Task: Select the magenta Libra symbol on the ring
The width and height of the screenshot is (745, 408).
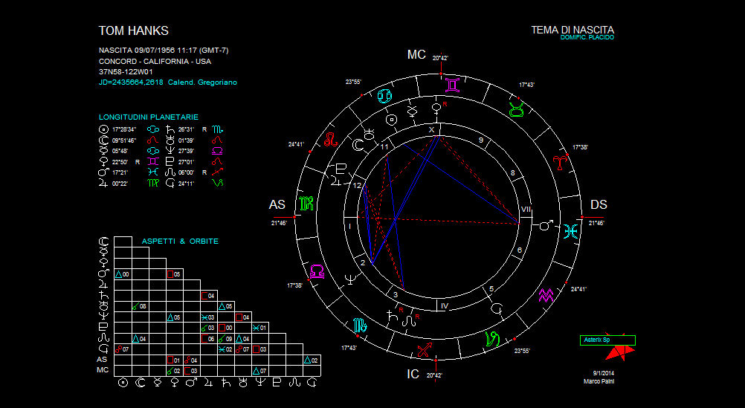Action: 317,272
